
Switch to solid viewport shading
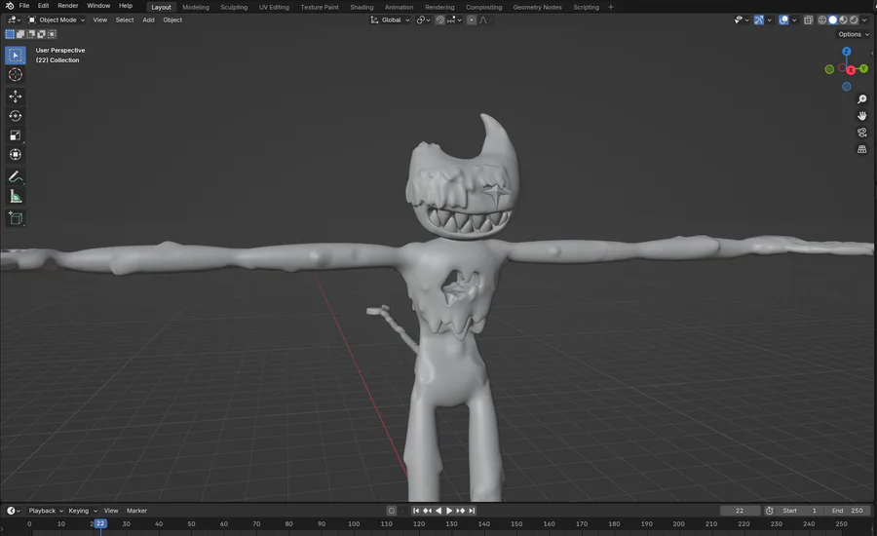pos(833,20)
